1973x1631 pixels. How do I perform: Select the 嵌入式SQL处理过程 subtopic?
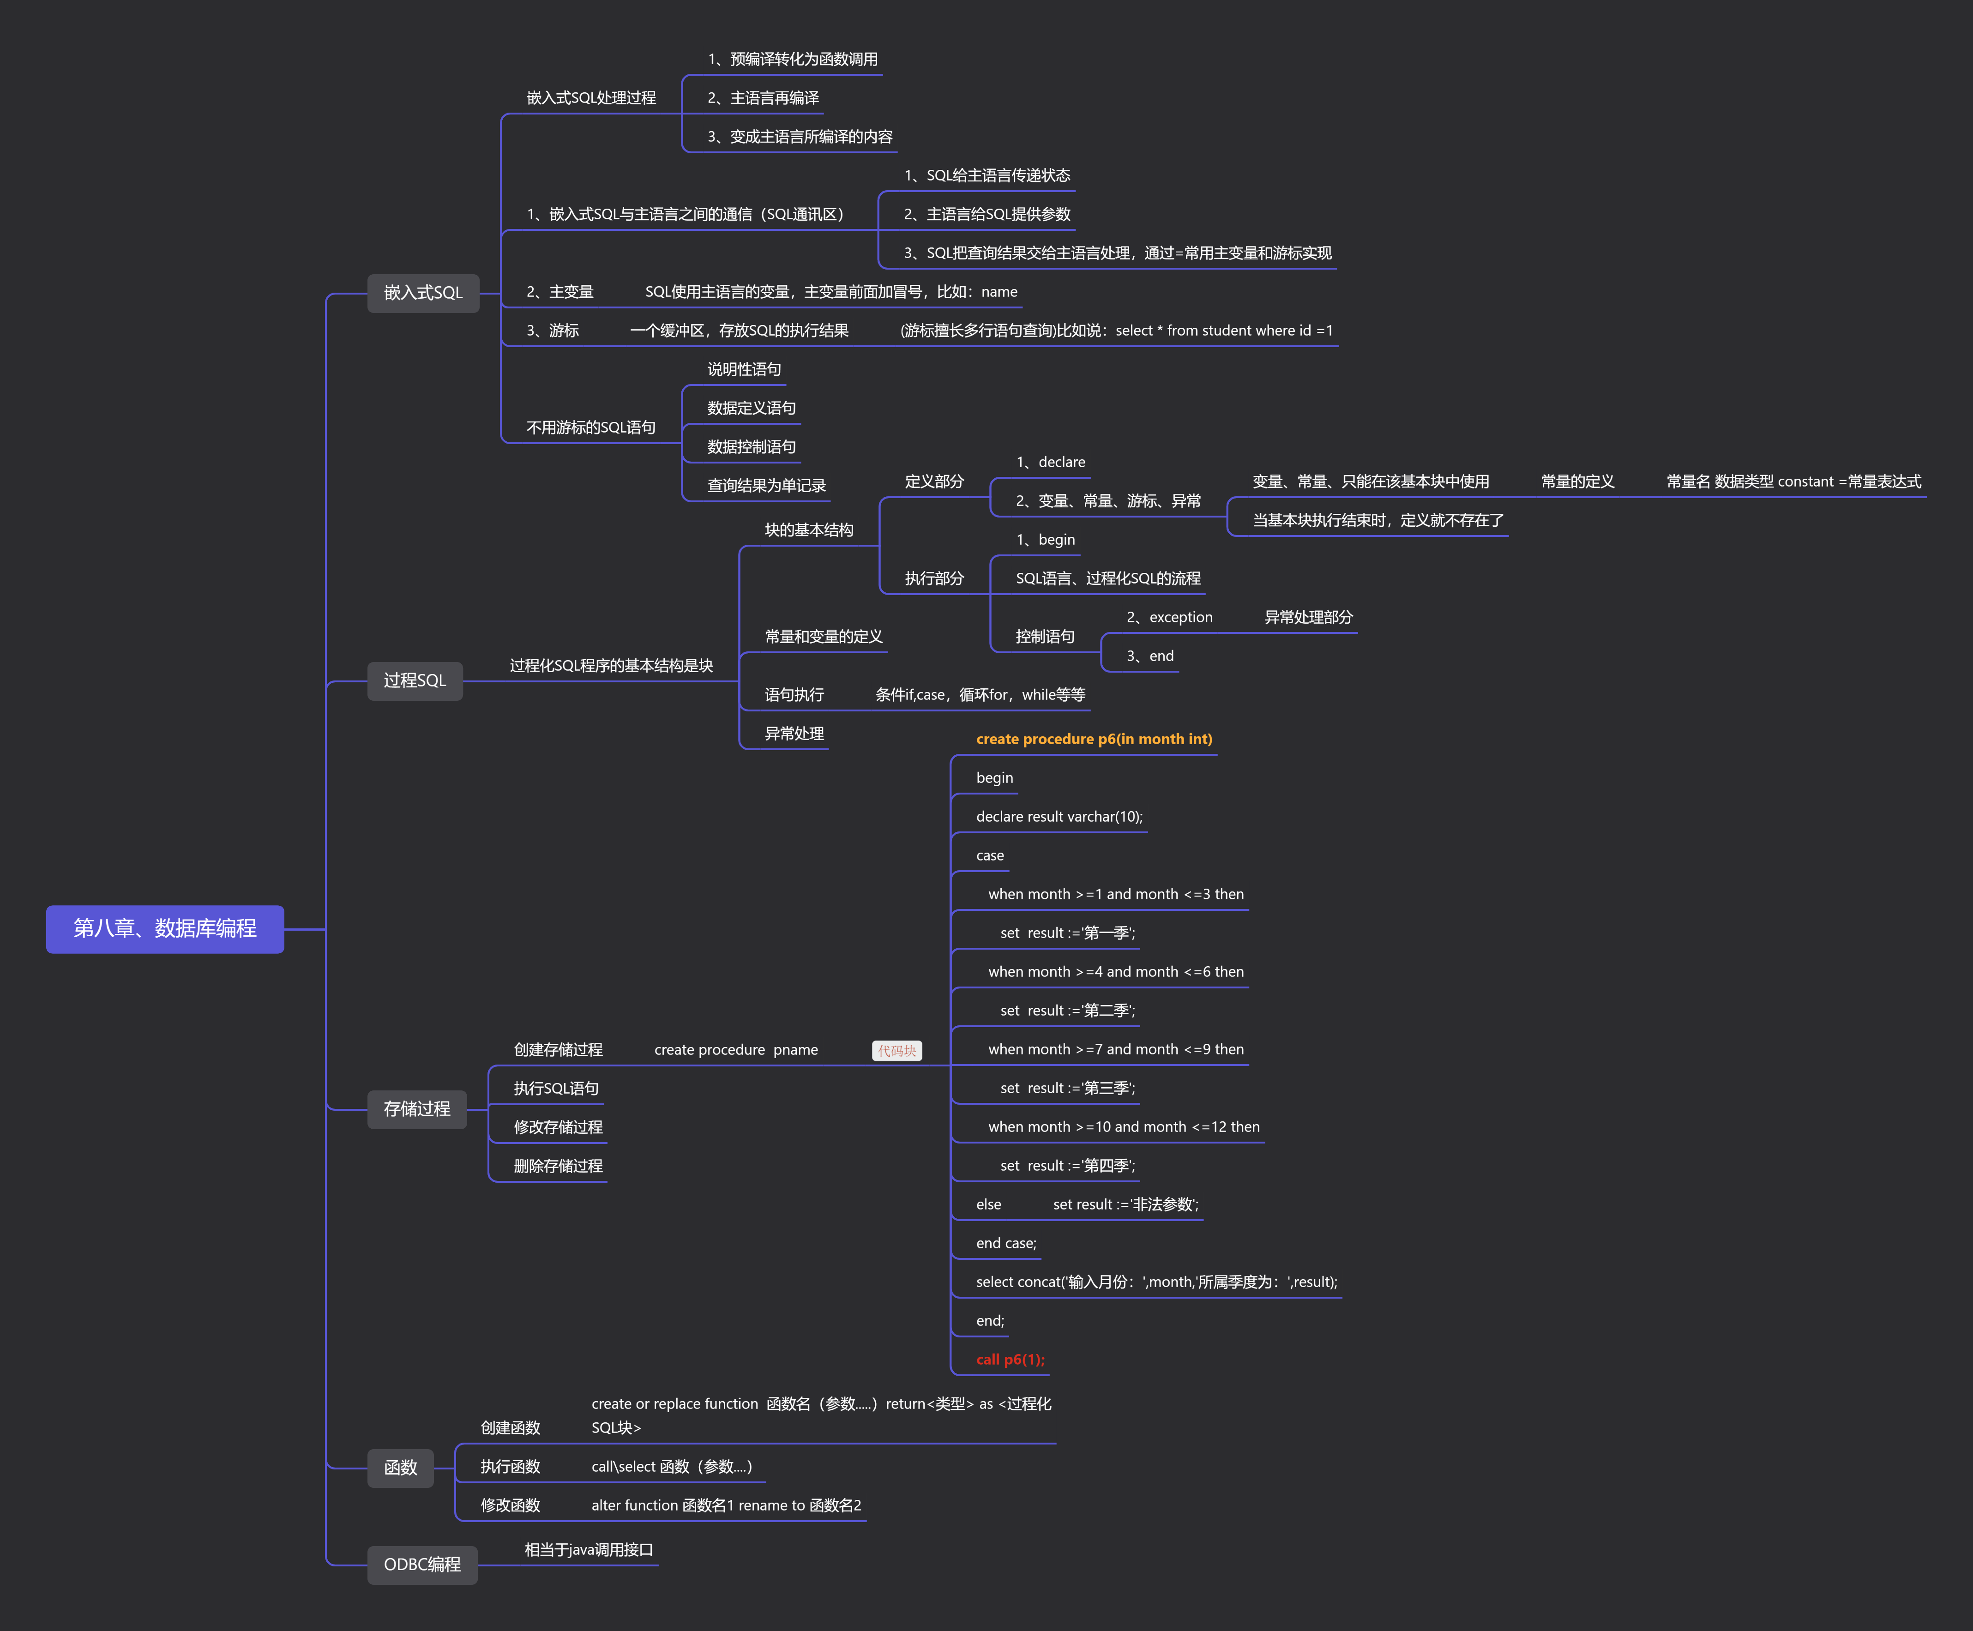pos(591,98)
